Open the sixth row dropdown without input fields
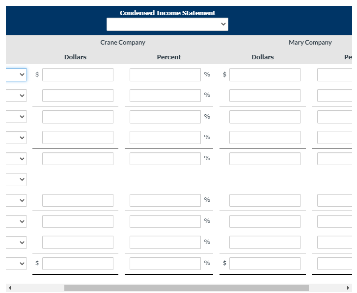Screen dimensions: 357x293 (x=16, y=179)
